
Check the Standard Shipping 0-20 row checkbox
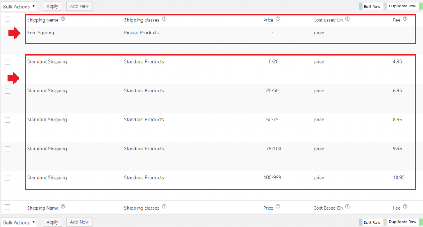pos(7,62)
